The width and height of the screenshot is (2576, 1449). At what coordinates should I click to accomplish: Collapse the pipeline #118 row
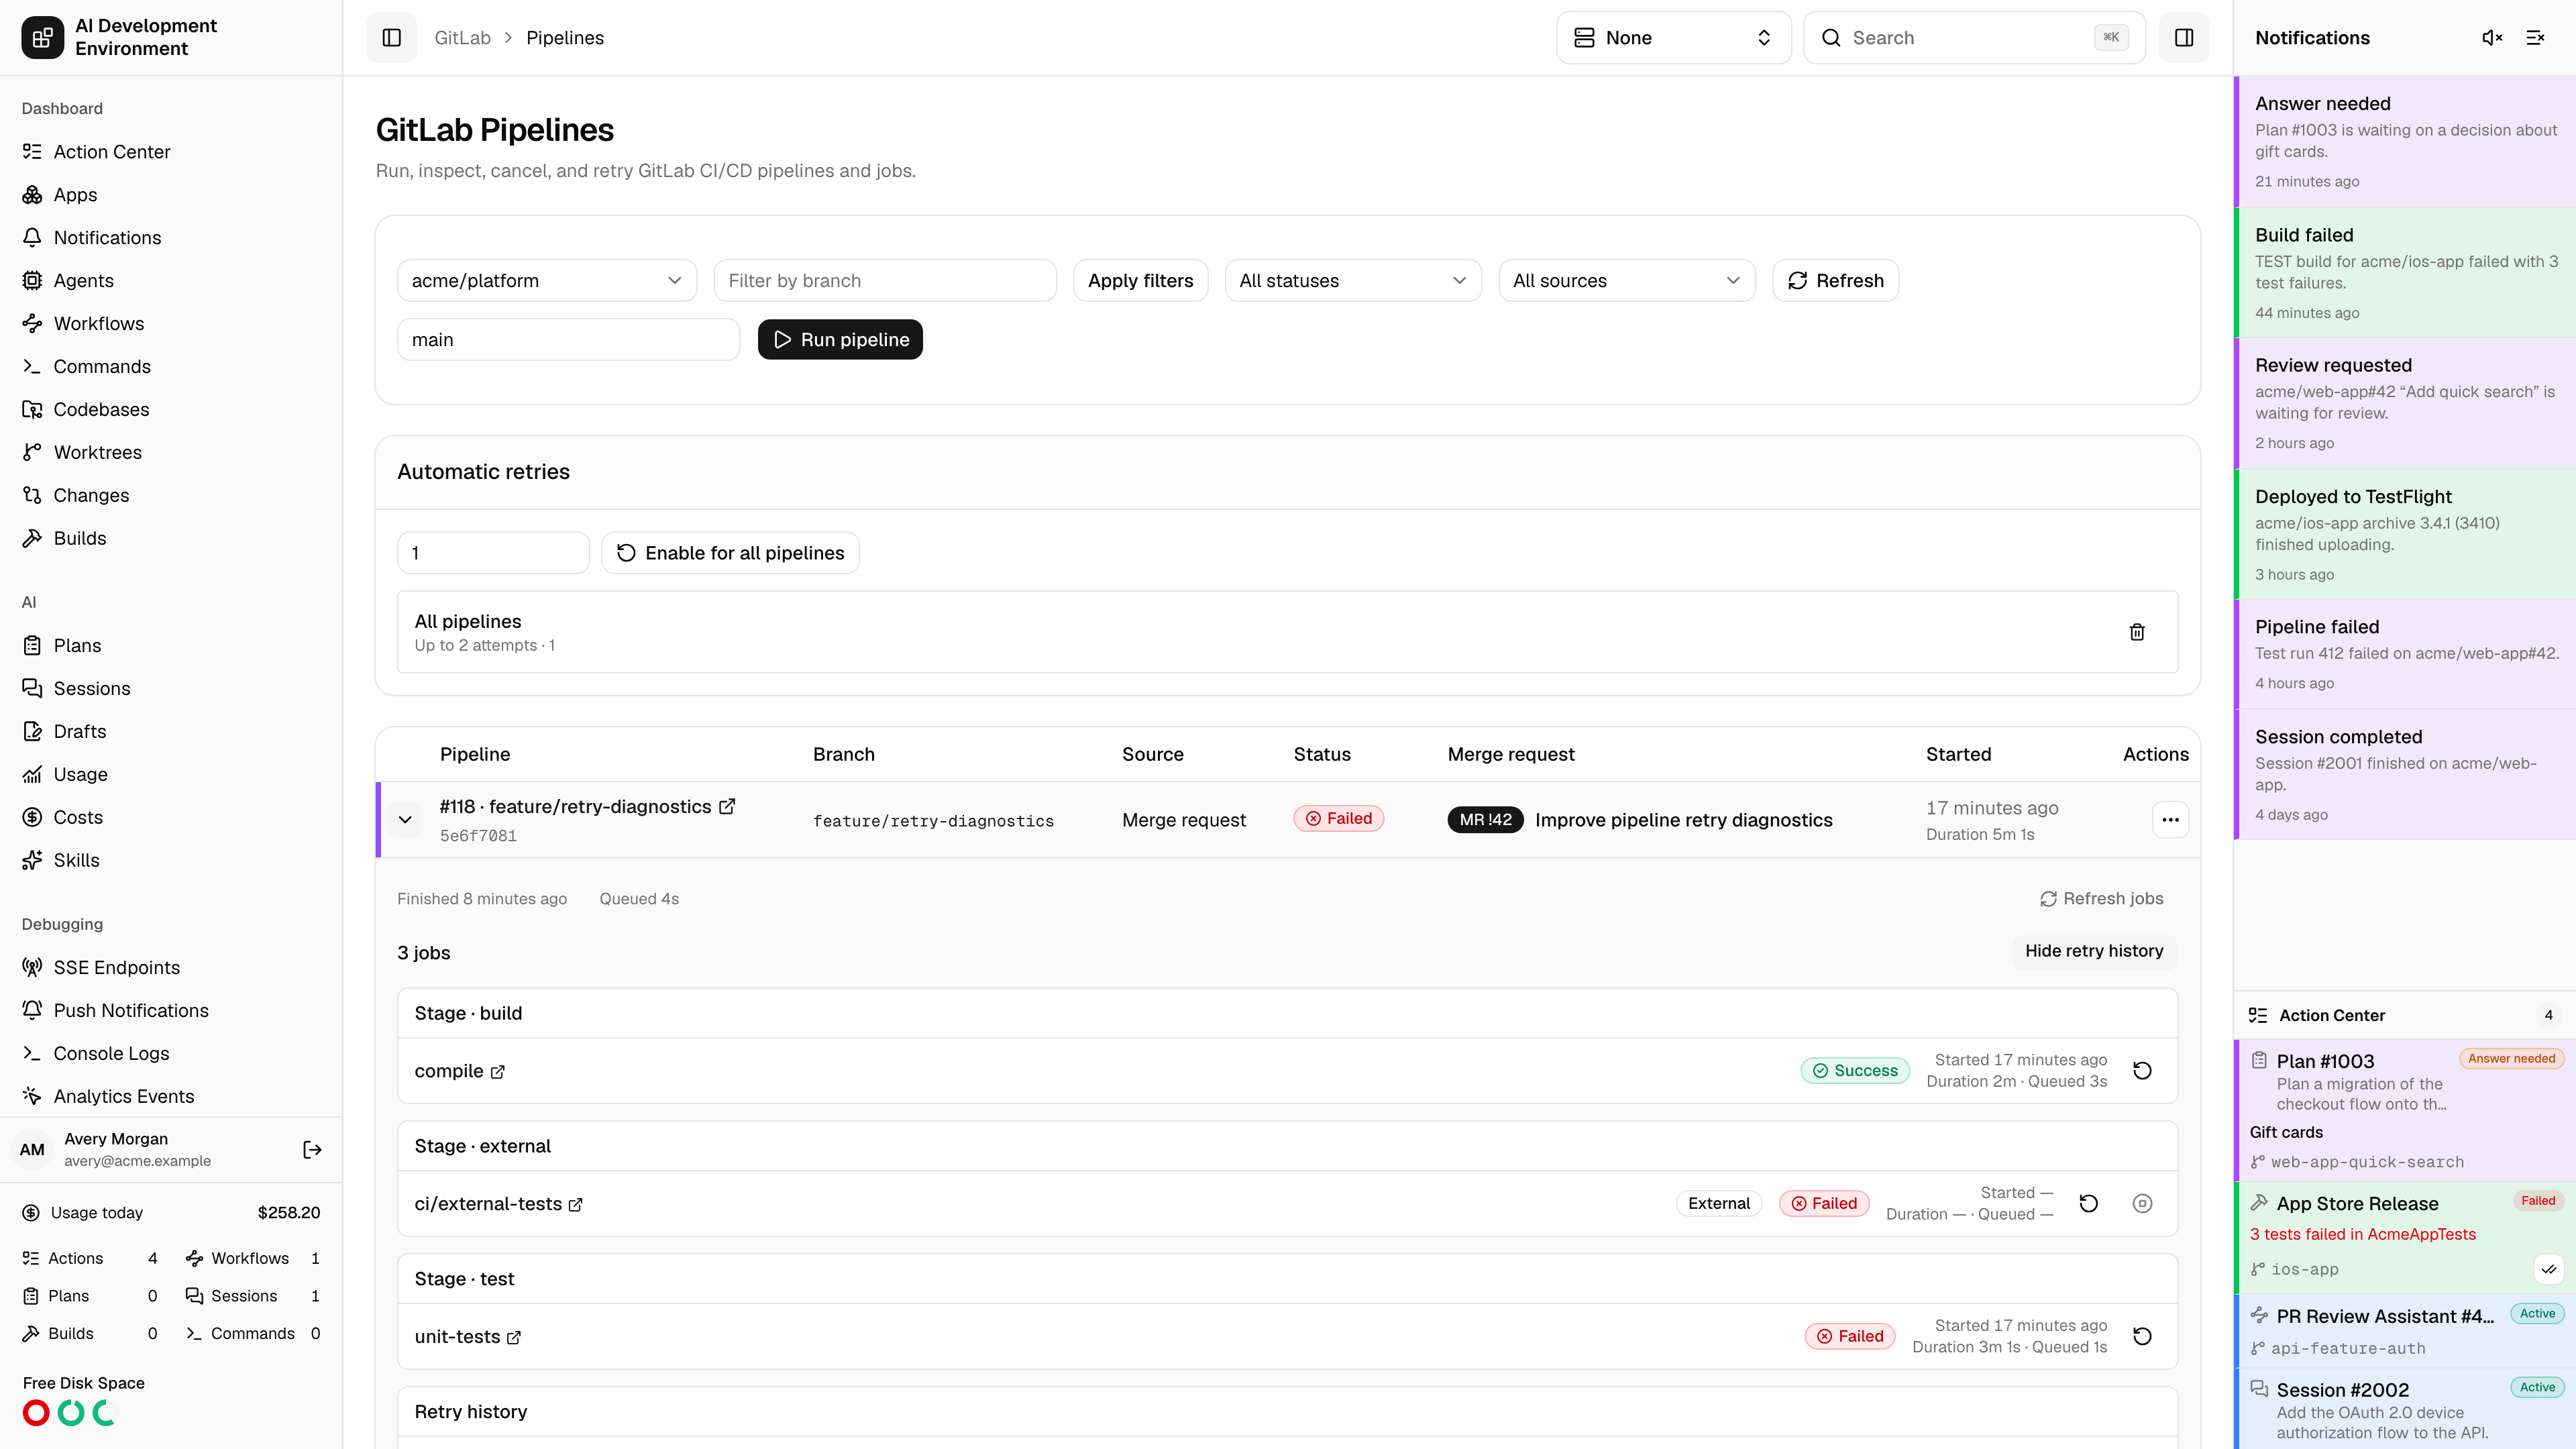click(405, 820)
